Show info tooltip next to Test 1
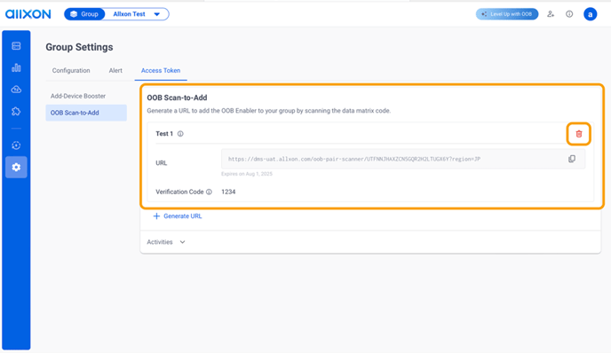 (x=180, y=134)
